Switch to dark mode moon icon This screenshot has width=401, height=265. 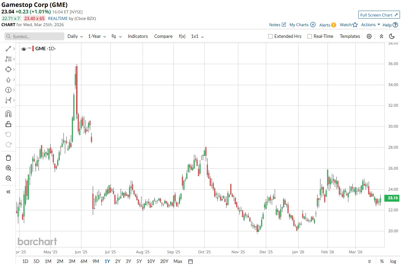point(392,36)
